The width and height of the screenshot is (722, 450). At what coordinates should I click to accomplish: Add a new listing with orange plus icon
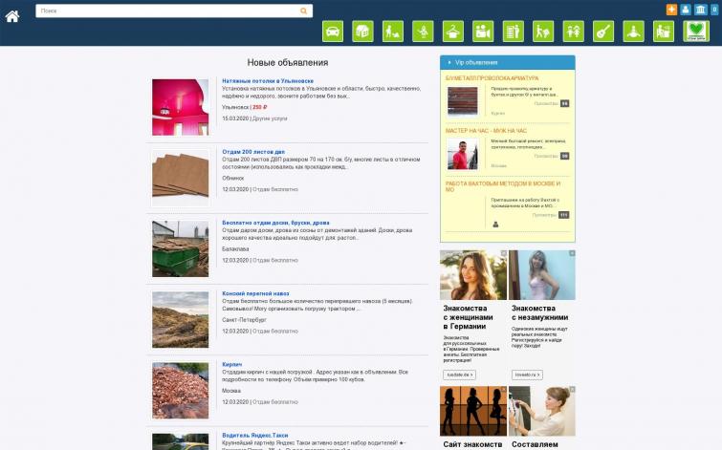point(671,10)
